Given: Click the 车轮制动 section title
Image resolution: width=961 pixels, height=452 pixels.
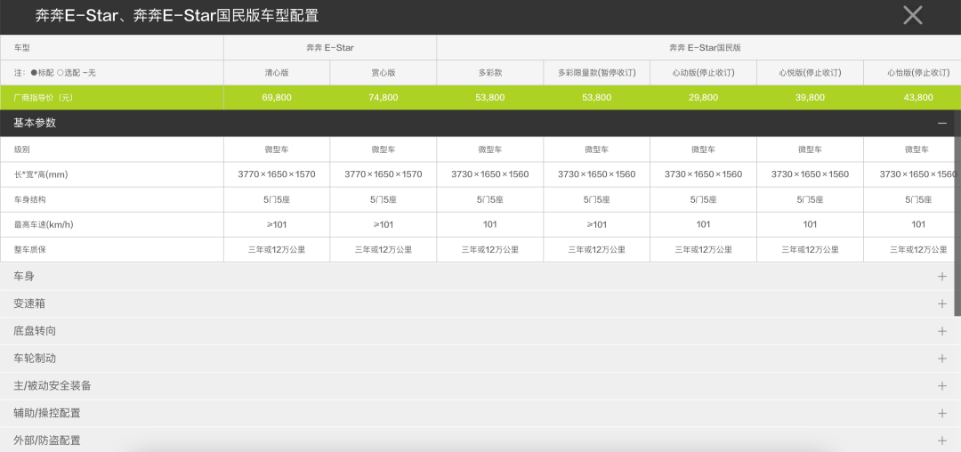Looking at the screenshot, I should (x=35, y=359).
